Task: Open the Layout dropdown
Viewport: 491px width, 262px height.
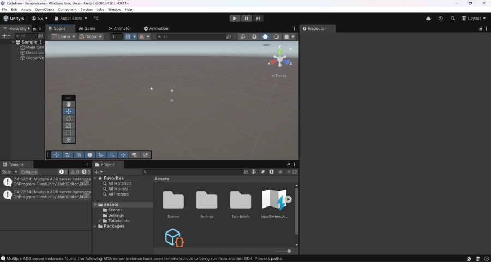Action: pyautogui.click(x=474, y=19)
